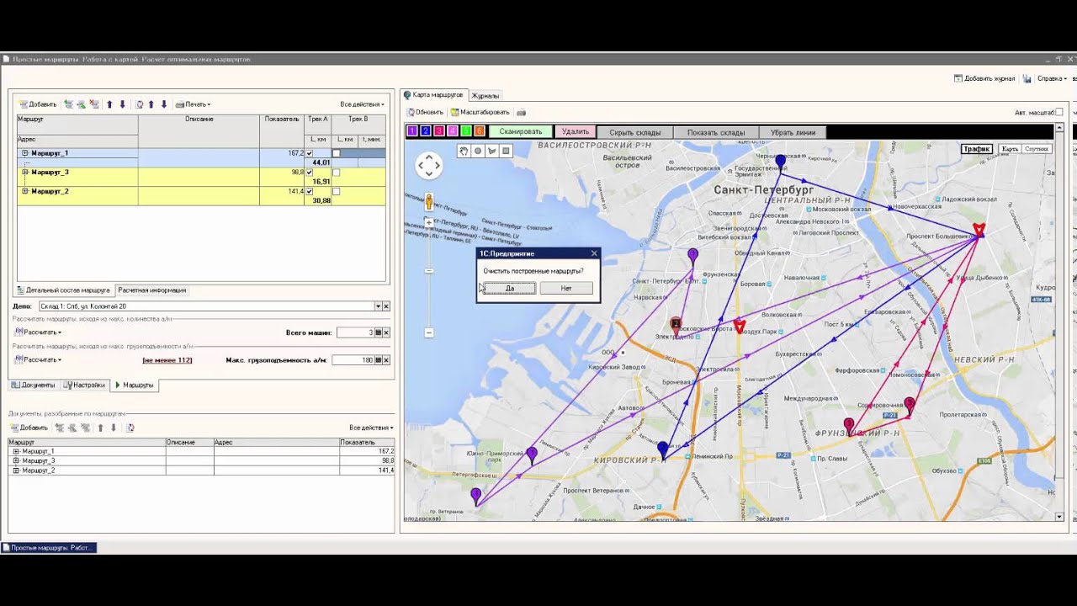
Task: Expand the Маршрут_1 row in the top table
Action: [25, 153]
